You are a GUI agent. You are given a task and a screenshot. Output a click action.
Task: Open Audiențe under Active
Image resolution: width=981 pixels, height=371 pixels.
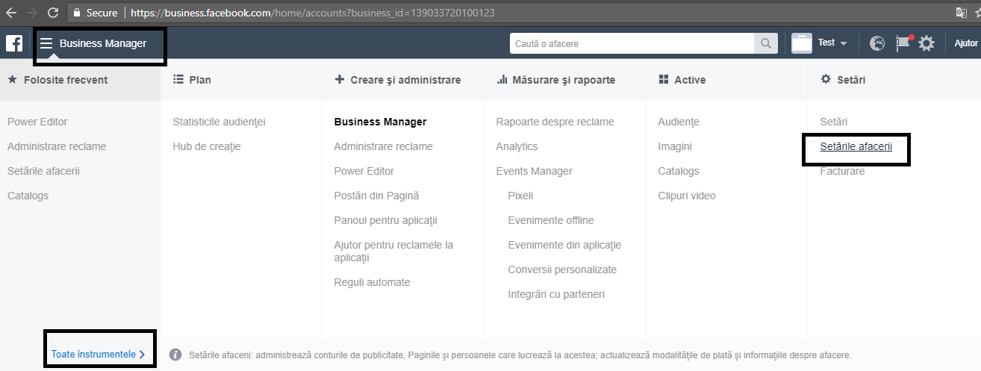click(678, 122)
